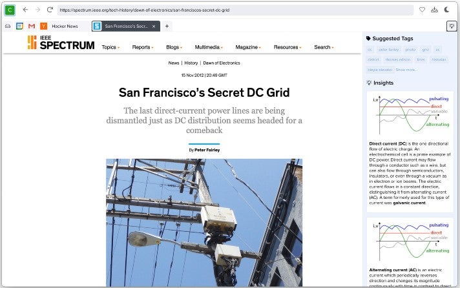Open the downloads icon in toolbar
This screenshot has width=460, height=288.
[x=434, y=10]
